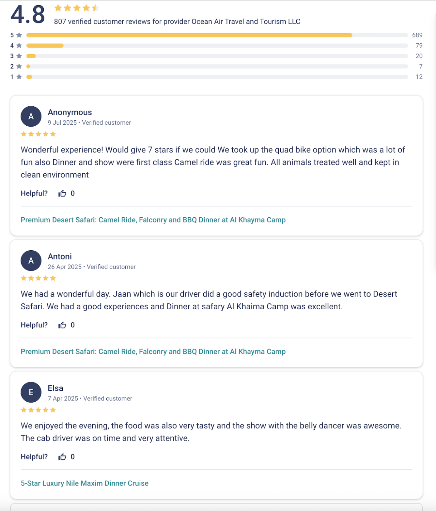
Task: Click thumbs-up on Elsa's review
Action: coord(62,457)
